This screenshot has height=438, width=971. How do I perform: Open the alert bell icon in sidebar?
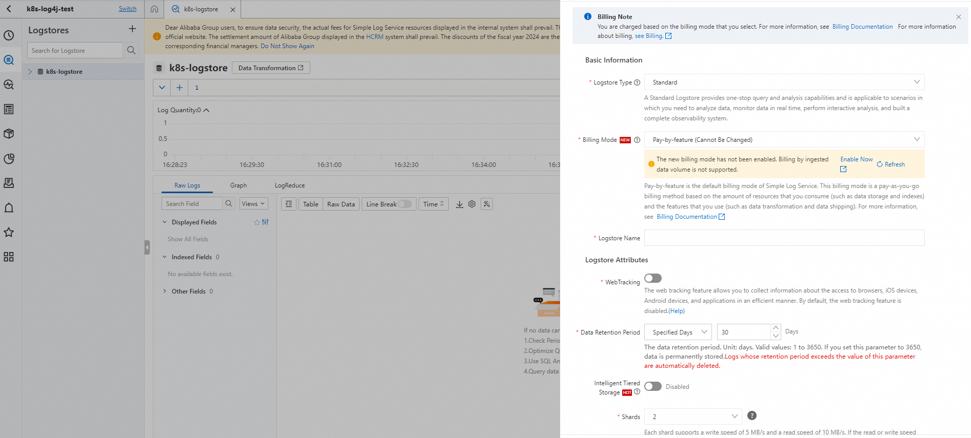click(9, 207)
